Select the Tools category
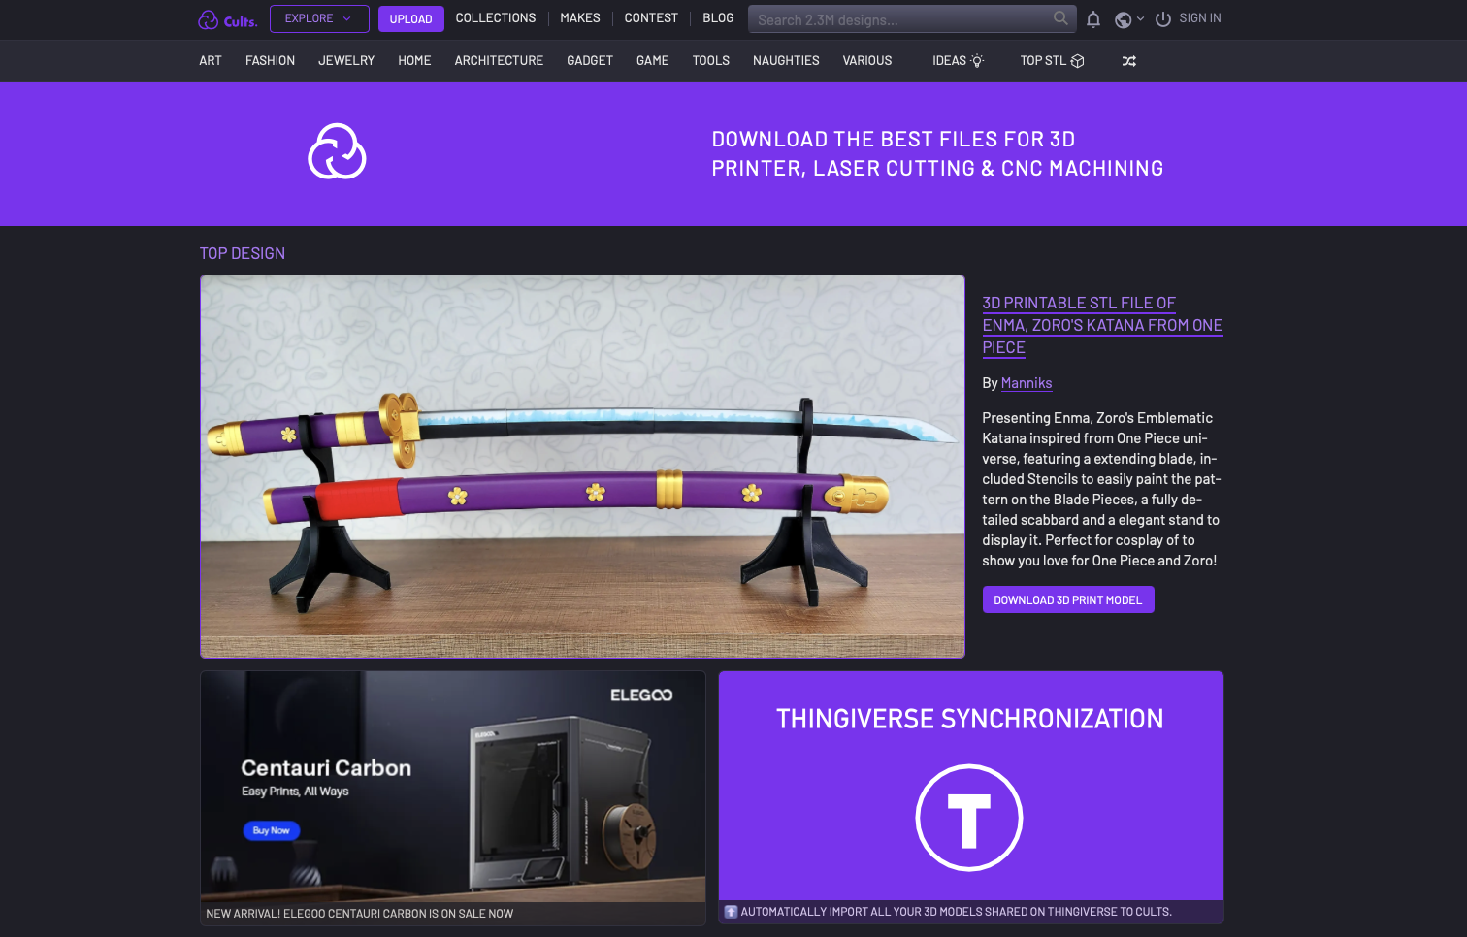1467x937 pixels. pos(711,61)
